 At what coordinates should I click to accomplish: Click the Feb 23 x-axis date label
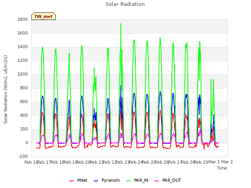[x=123, y=162]
